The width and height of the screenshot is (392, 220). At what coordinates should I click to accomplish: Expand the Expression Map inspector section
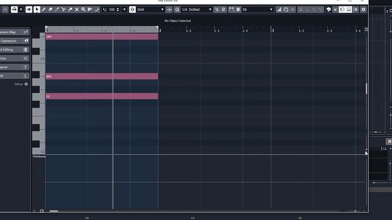point(14,32)
